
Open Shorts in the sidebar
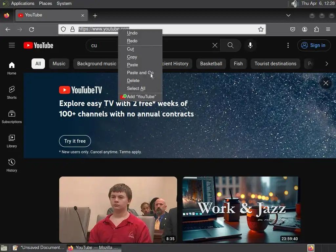coord(12,93)
